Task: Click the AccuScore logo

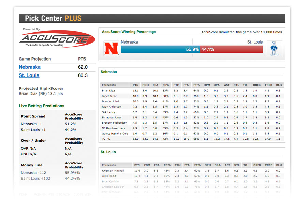Action: [57, 39]
